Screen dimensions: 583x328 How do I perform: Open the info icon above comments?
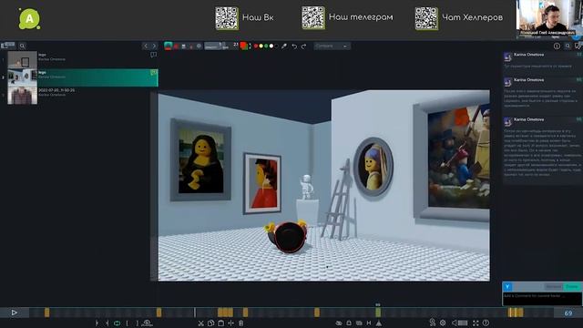[x=557, y=46]
